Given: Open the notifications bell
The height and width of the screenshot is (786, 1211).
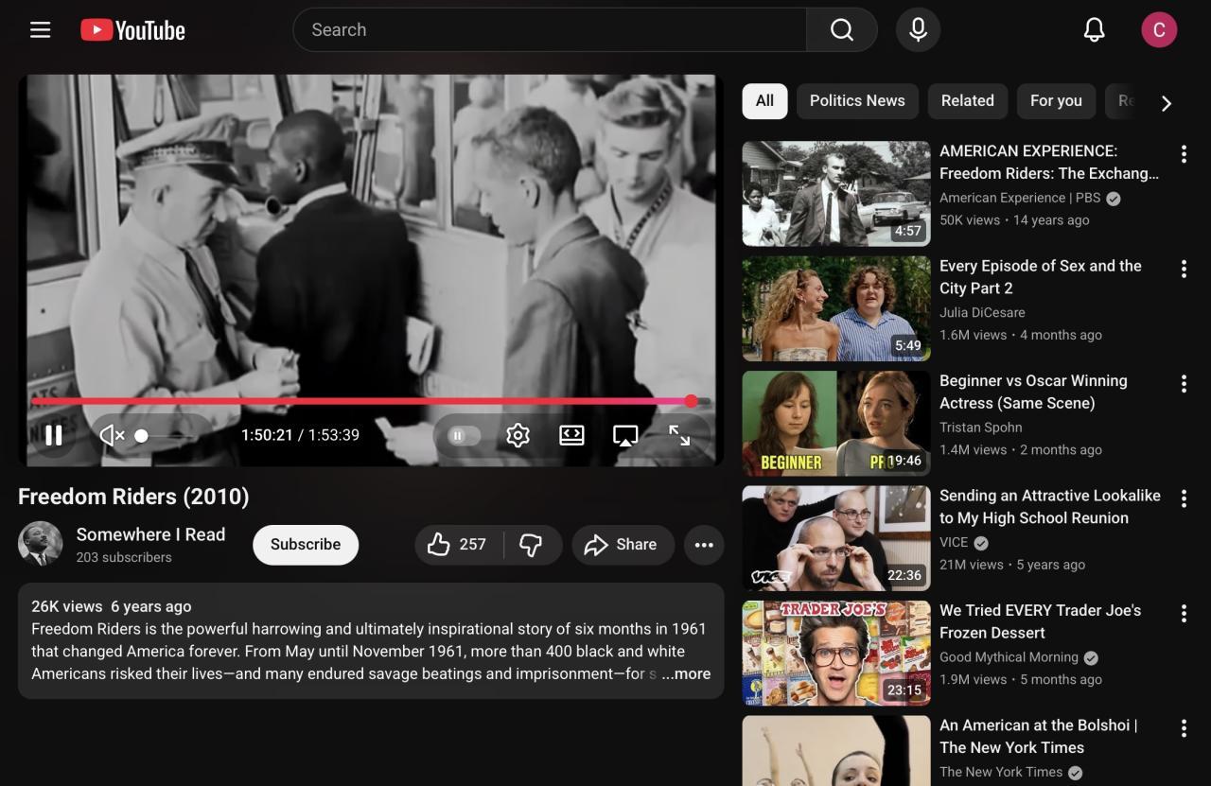Looking at the screenshot, I should 1094,30.
